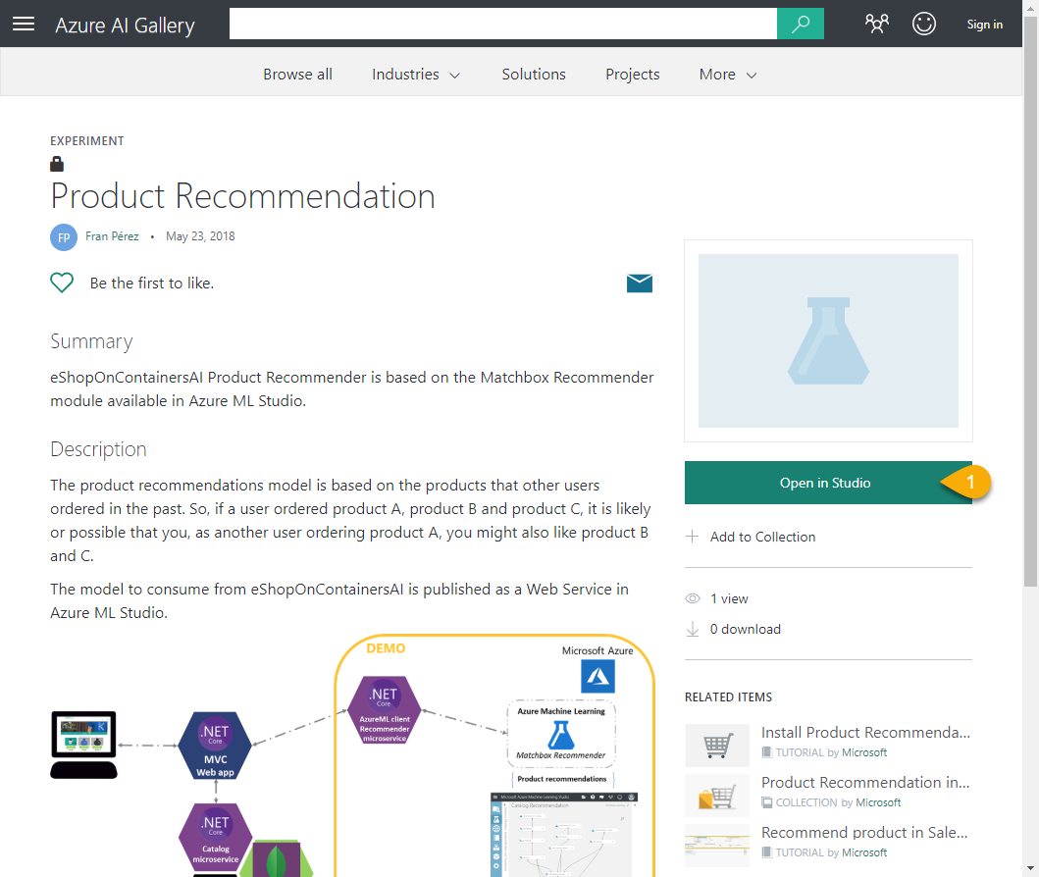Screen dimensions: 1039x877
Task: Focus the gallery search input field
Action: tap(503, 24)
